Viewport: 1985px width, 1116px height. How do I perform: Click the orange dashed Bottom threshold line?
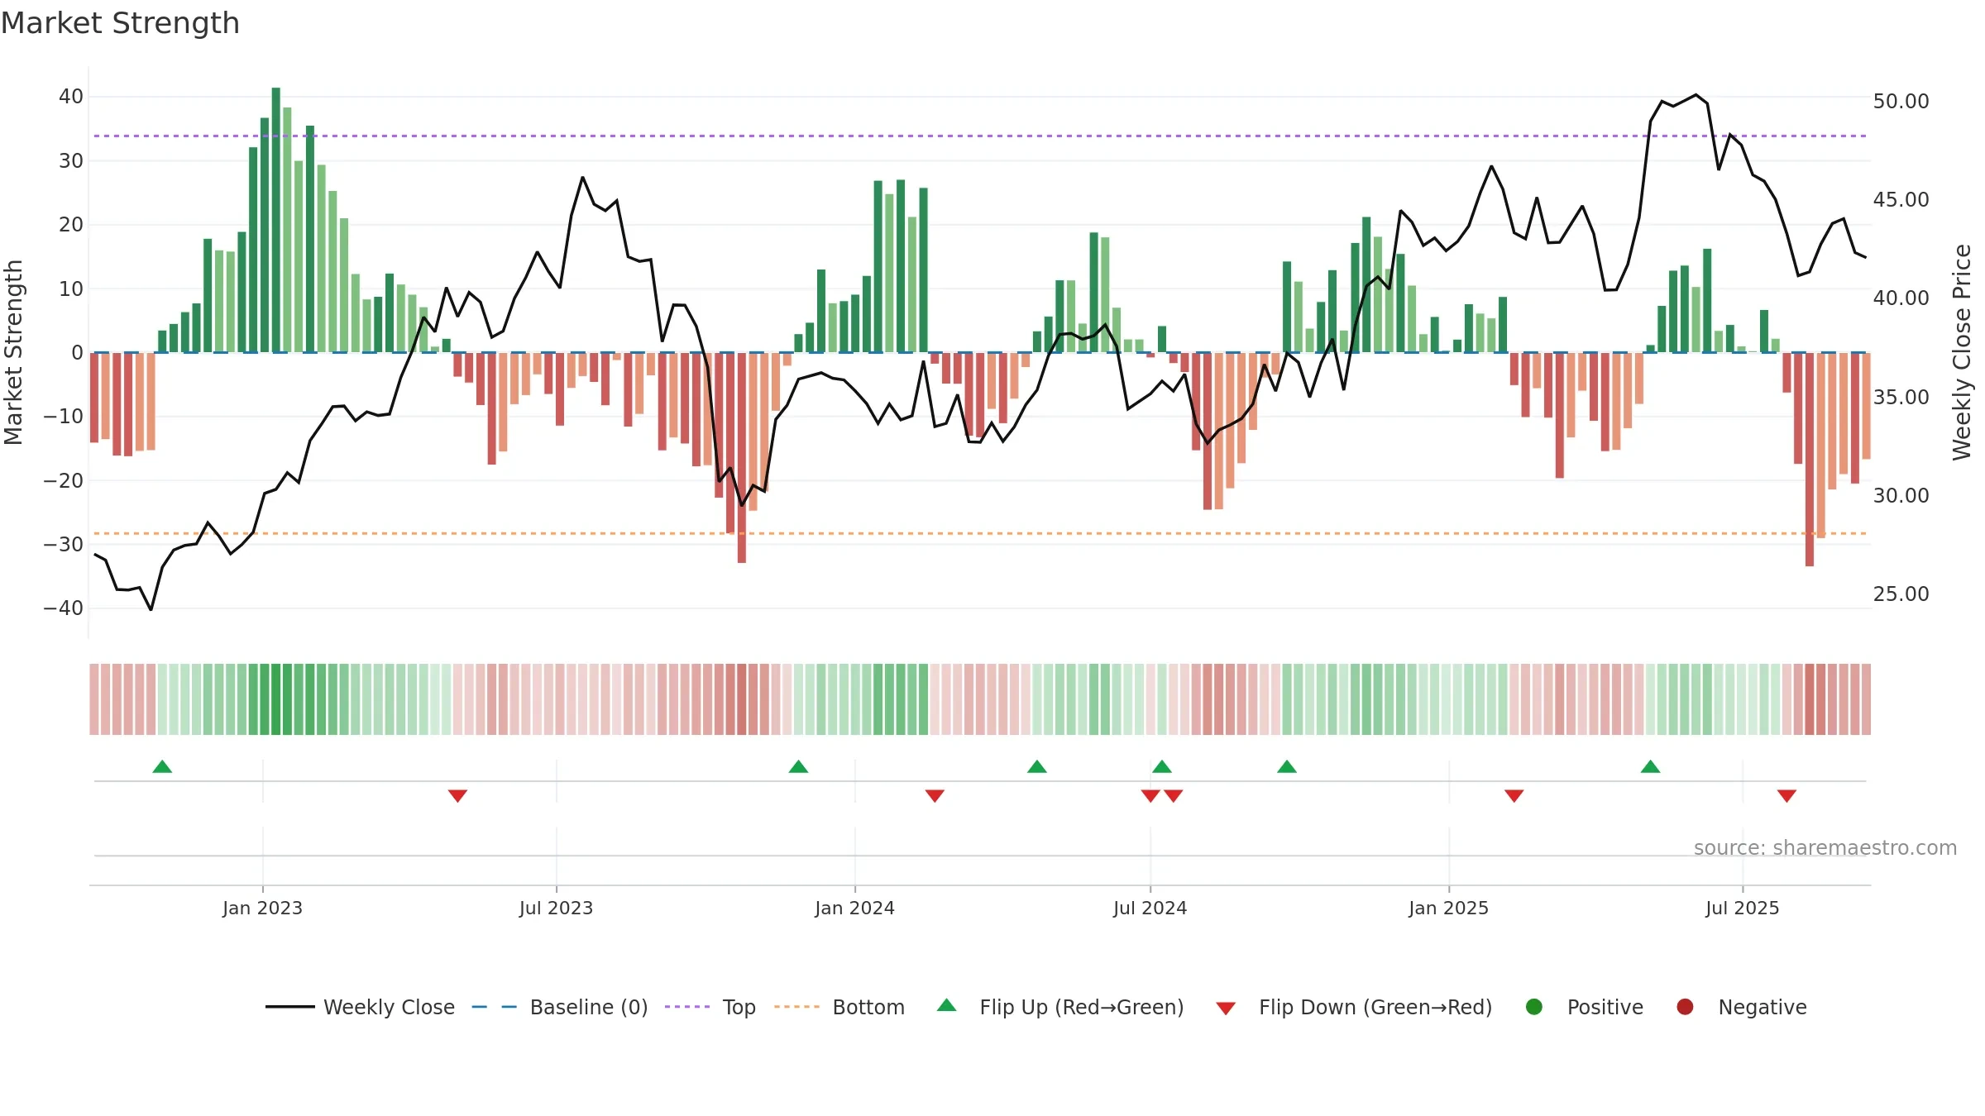tap(980, 533)
